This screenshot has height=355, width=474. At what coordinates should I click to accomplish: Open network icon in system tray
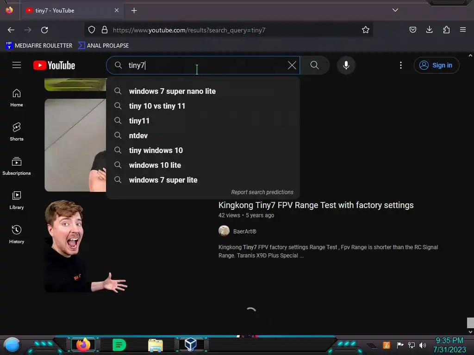[x=412, y=345]
